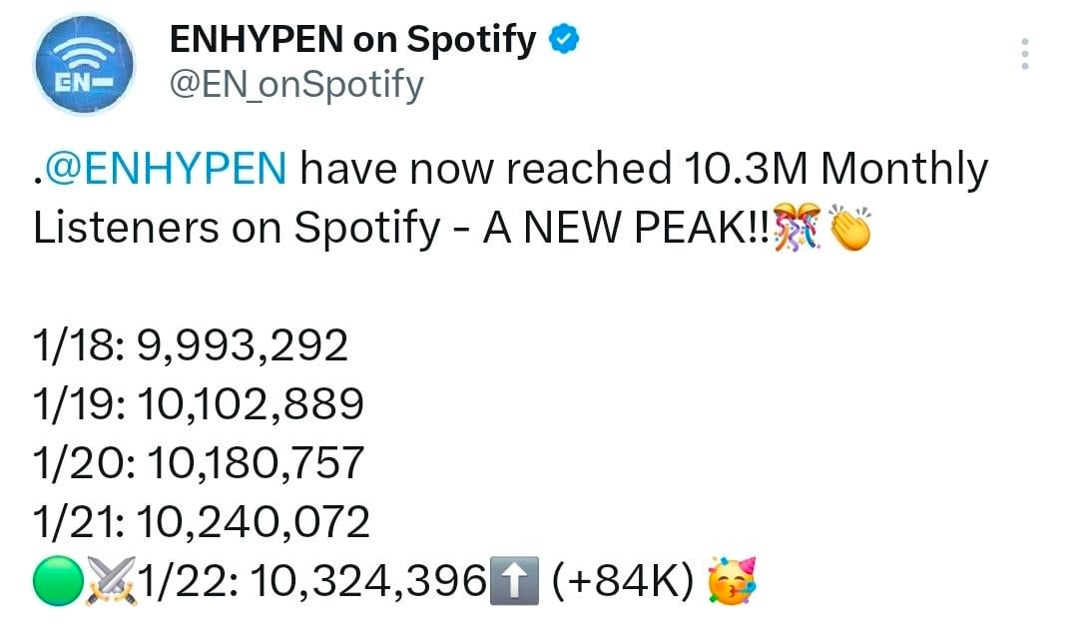
Task: Click the 10.3M Monthly text
Action: pyautogui.click(x=836, y=170)
